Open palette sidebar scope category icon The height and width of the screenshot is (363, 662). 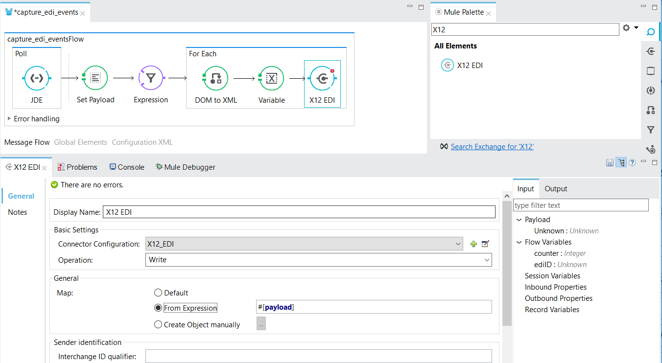point(651,71)
